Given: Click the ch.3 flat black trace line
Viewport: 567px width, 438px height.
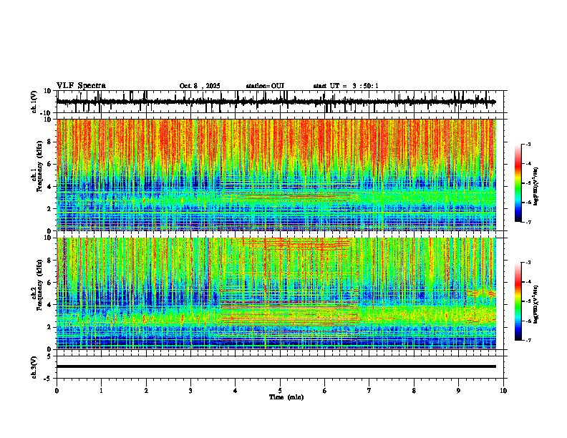Looking at the screenshot, I should tap(276, 366).
